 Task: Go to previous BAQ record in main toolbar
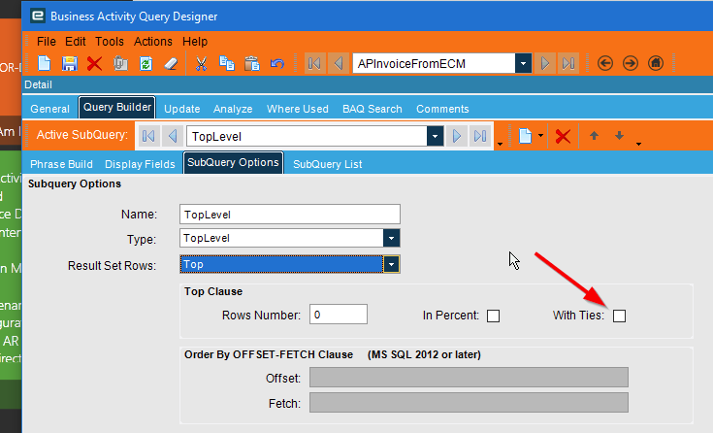[x=339, y=63]
